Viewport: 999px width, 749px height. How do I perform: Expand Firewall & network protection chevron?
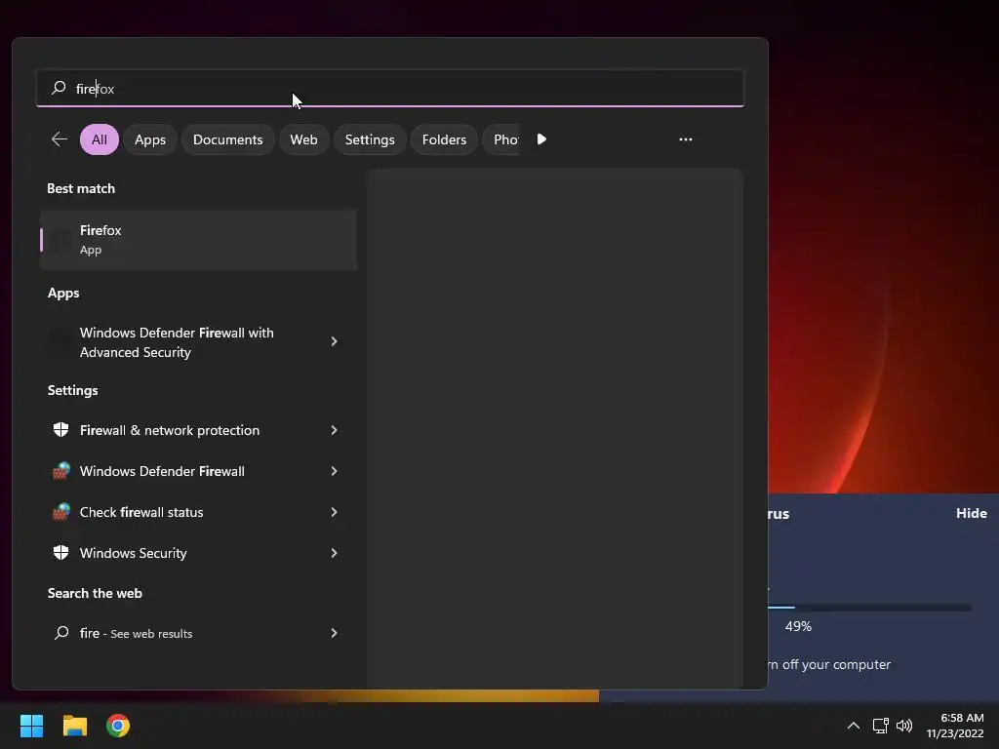pyautogui.click(x=334, y=430)
